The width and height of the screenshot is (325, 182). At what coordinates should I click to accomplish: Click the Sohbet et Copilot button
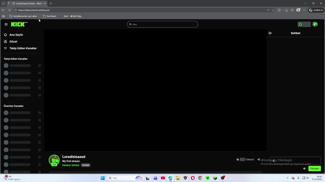point(316,10)
